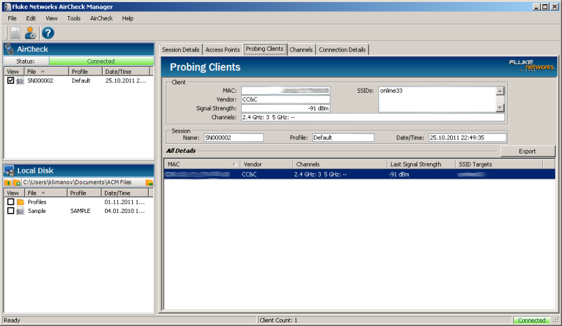
Task: Click the Signal Strength field -91 dBm
Action: coord(286,108)
